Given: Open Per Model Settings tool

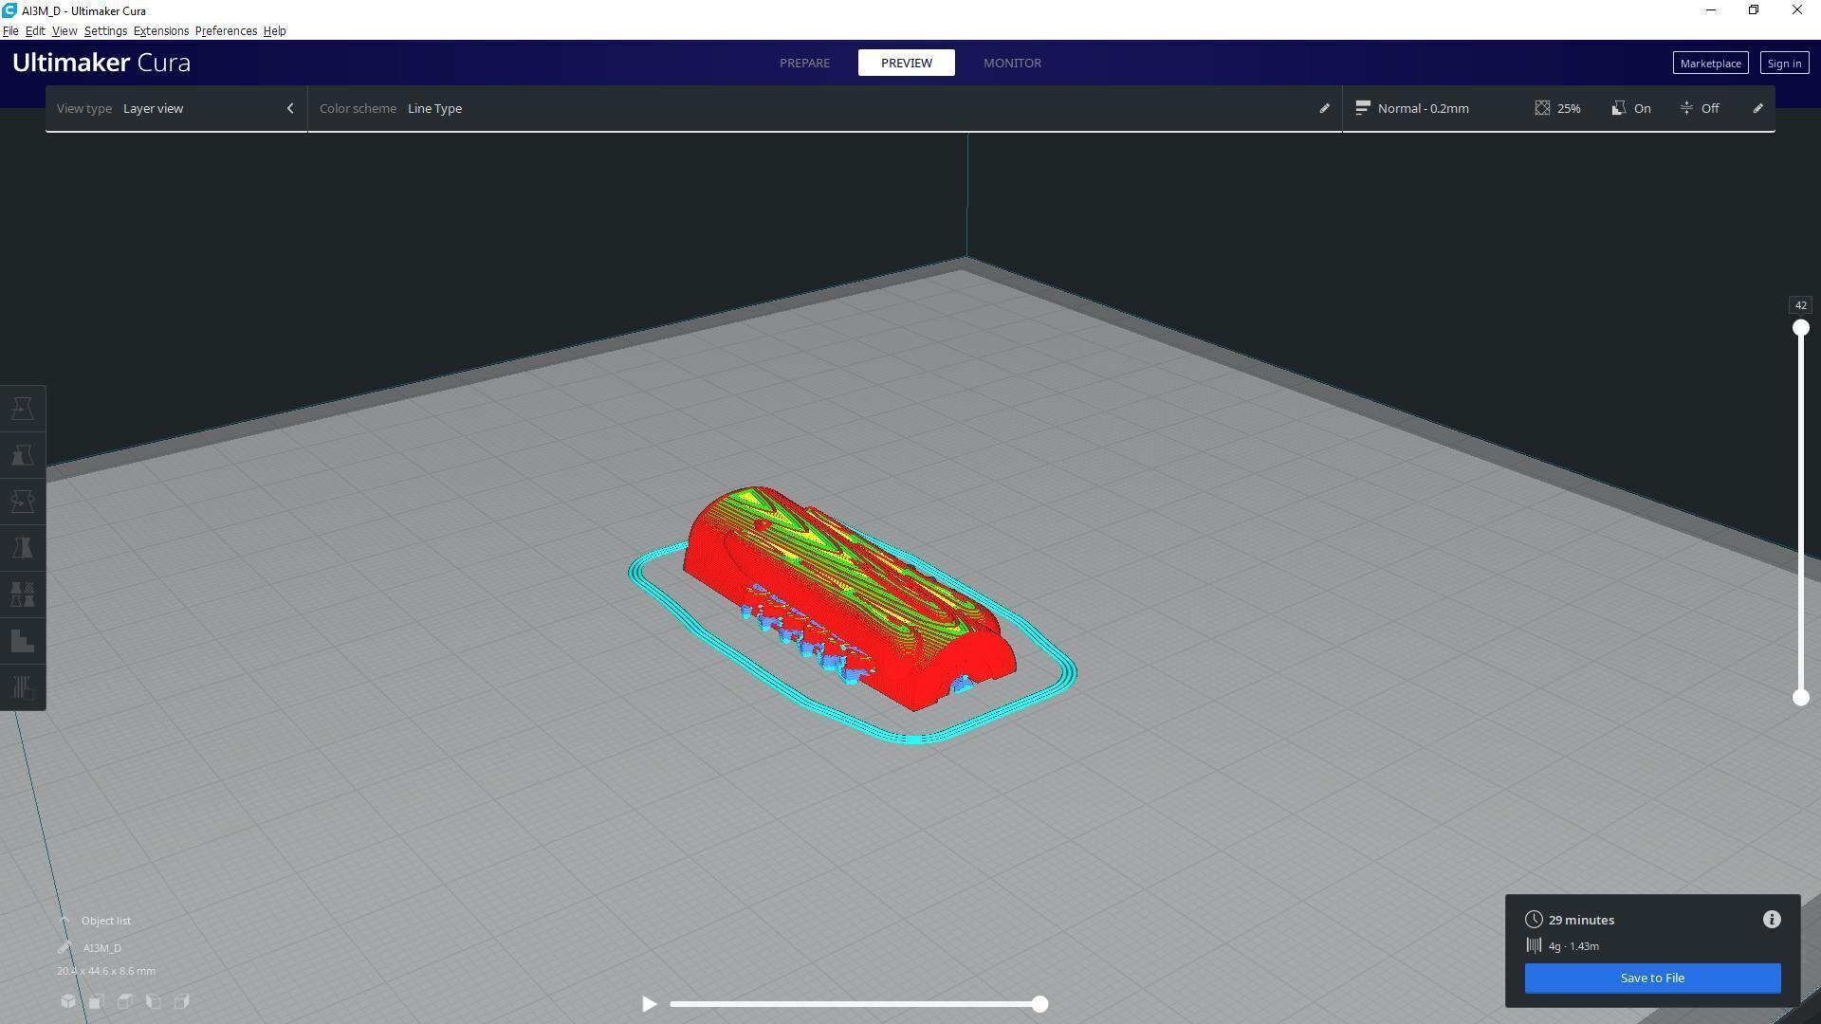Looking at the screenshot, I should pos(23,594).
